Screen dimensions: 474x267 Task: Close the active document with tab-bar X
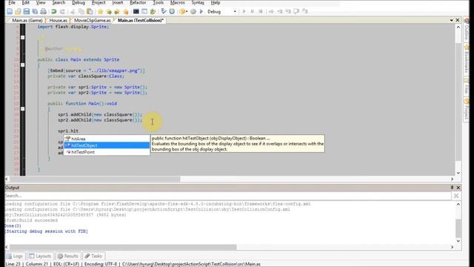(x=458, y=20)
